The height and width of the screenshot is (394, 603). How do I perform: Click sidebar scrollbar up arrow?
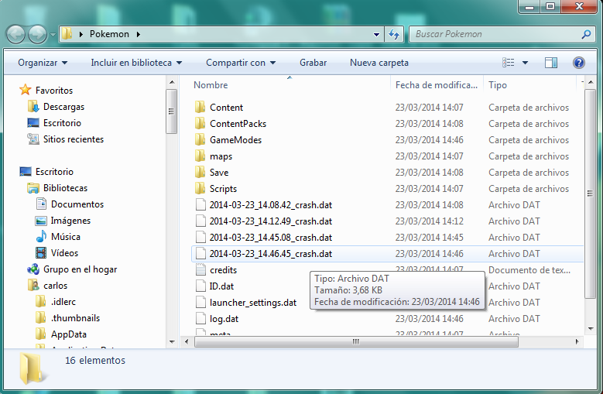[172, 82]
